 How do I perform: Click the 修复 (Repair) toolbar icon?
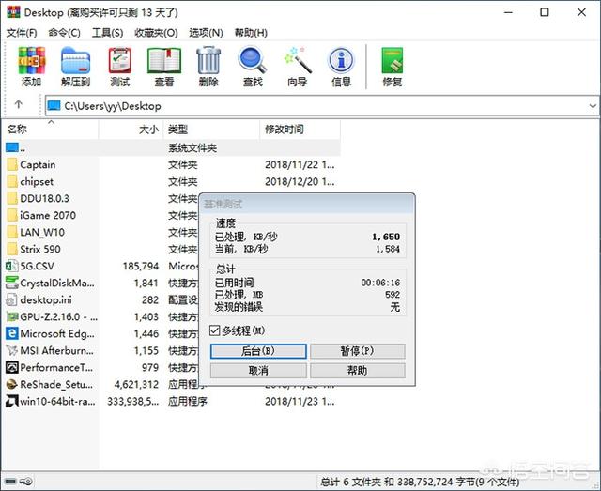click(393, 67)
